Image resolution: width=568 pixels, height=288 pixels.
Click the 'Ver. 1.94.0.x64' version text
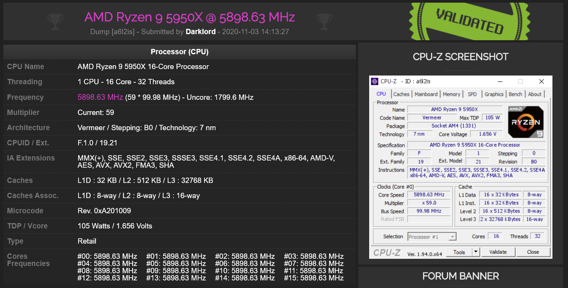point(425,254)
